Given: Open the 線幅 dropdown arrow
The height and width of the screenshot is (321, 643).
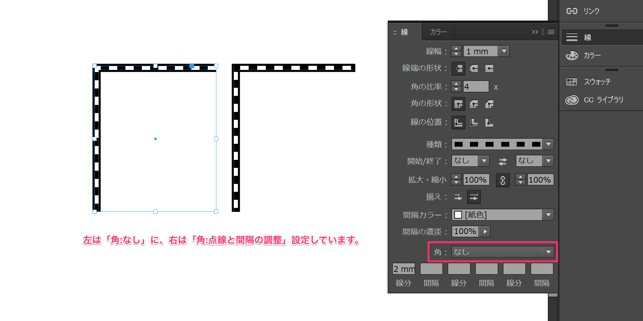Looking at the screenshot, I should [504, 51].
